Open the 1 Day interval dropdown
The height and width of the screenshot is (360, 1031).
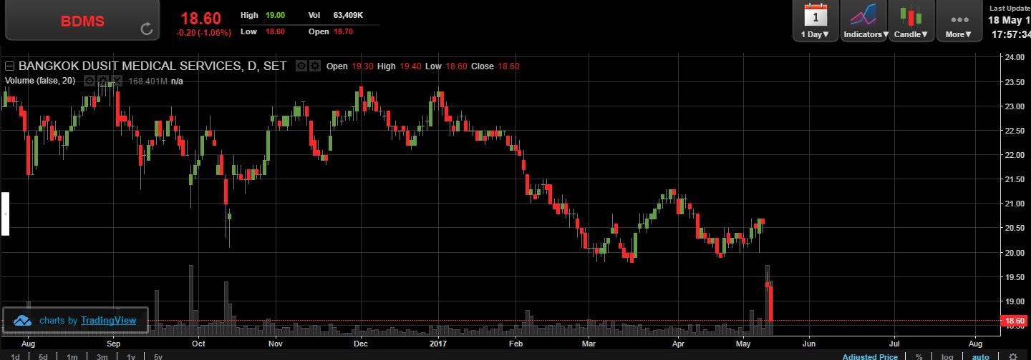pyautogui.click(x=815, y=21)
